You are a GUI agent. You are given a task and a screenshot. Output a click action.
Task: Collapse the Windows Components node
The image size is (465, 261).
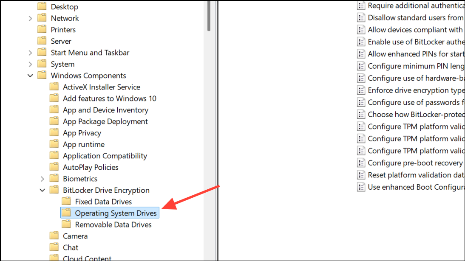(x=30, y=75)
